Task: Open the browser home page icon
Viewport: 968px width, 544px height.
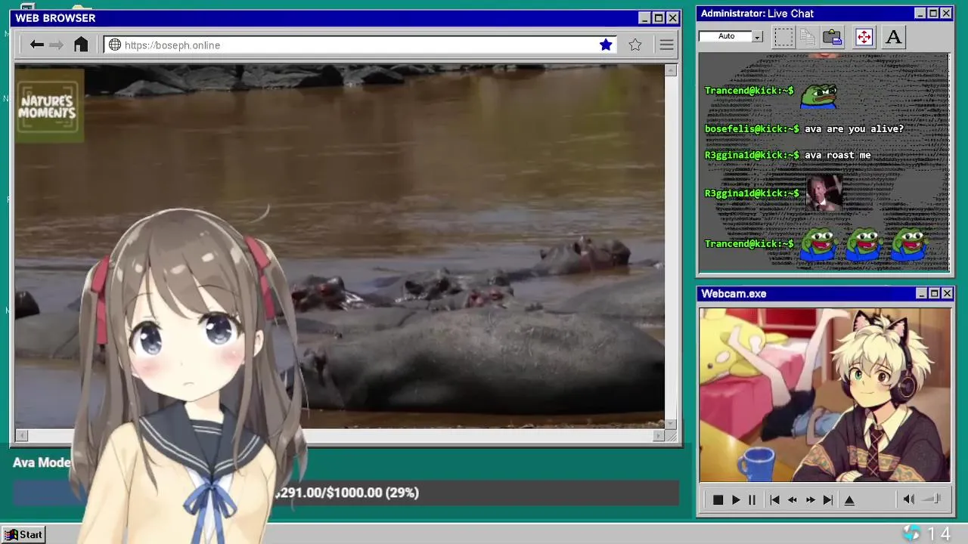Action: 81,45
